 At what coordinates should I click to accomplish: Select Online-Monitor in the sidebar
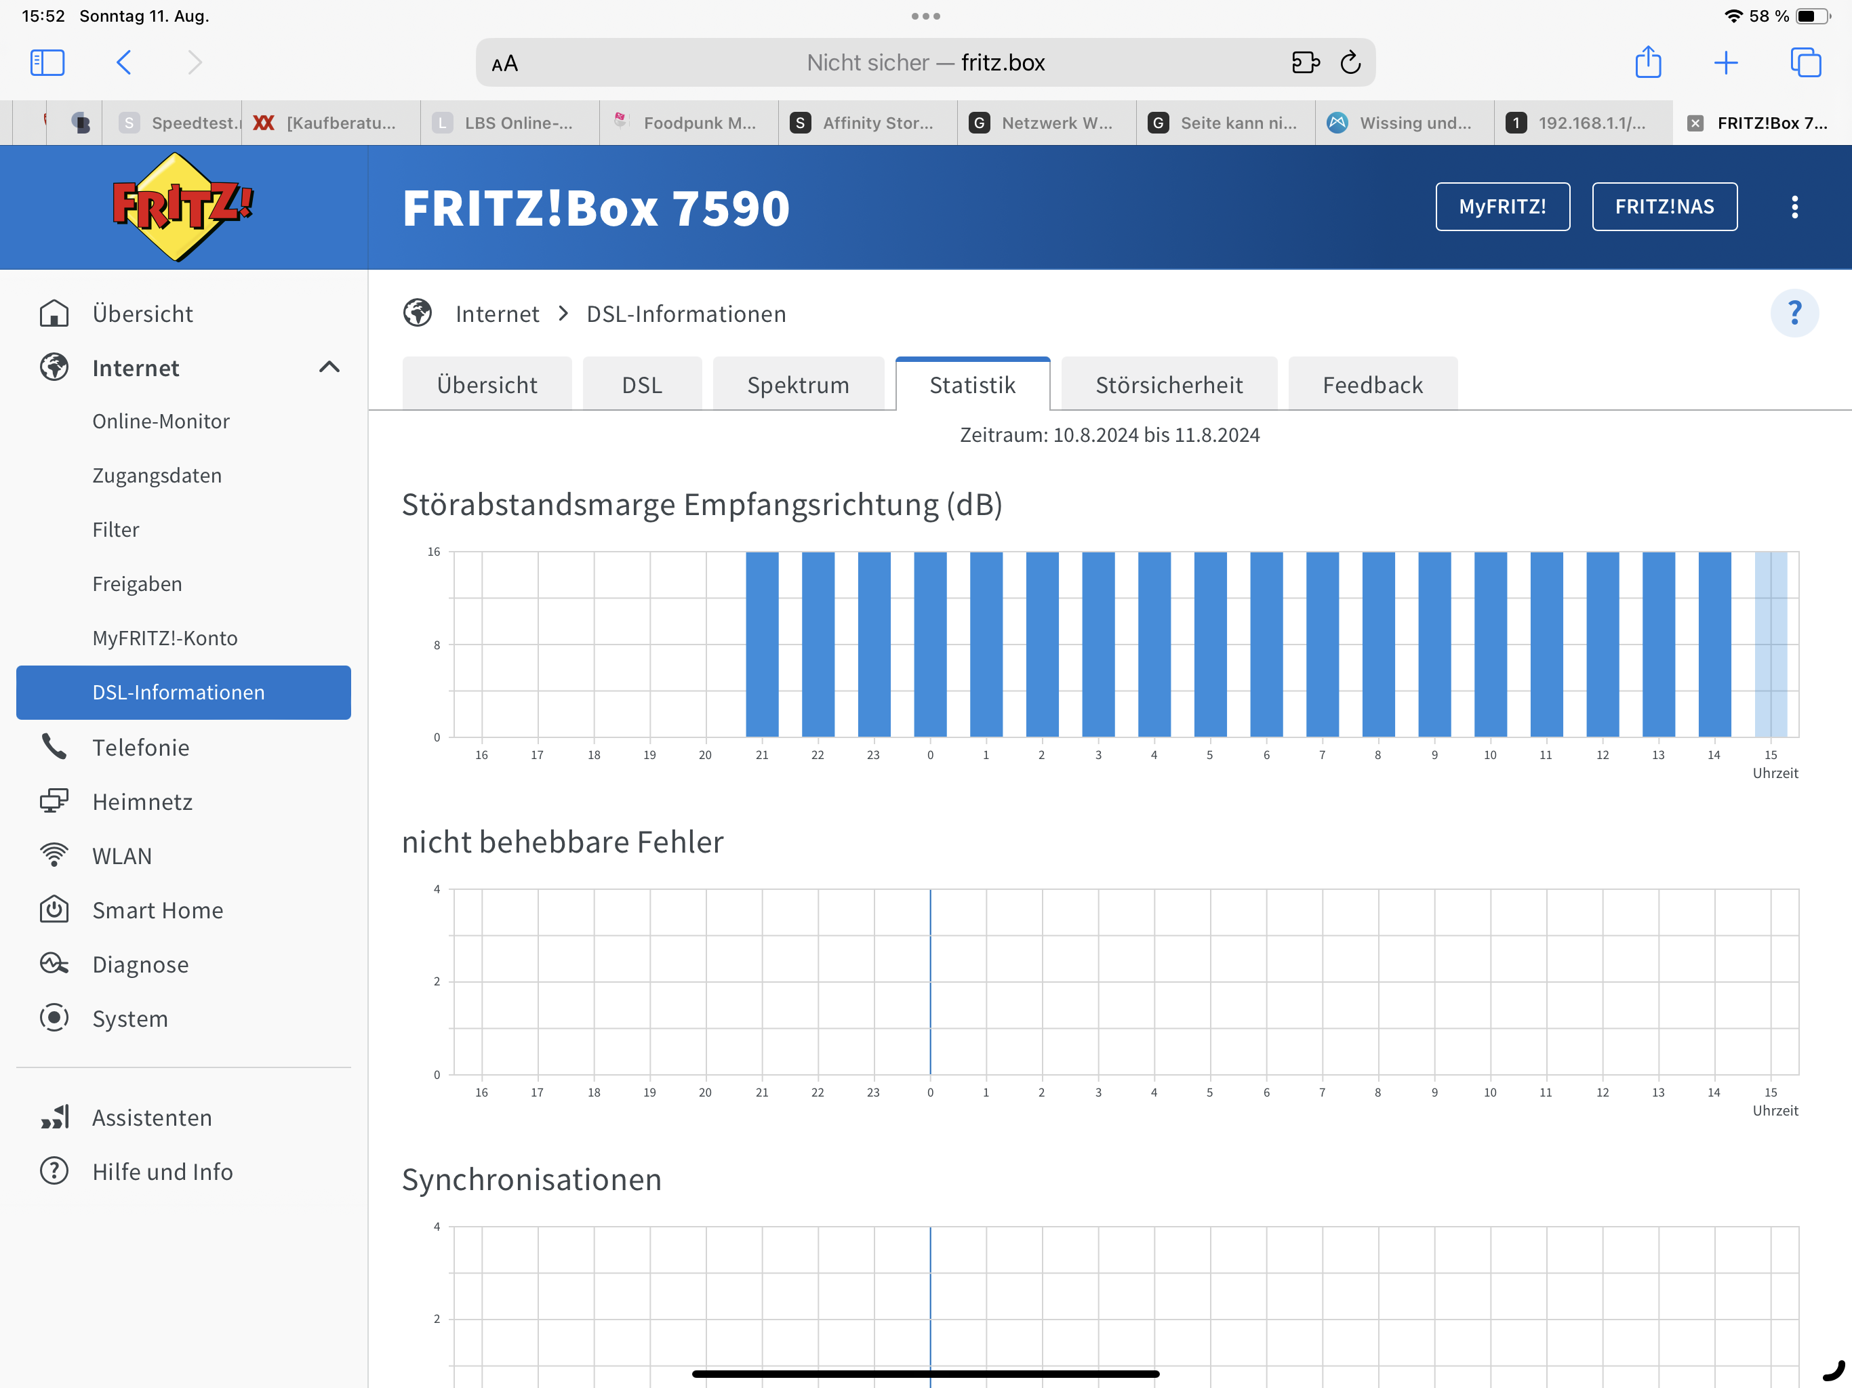pyautogui.click(x=161, y=421)
